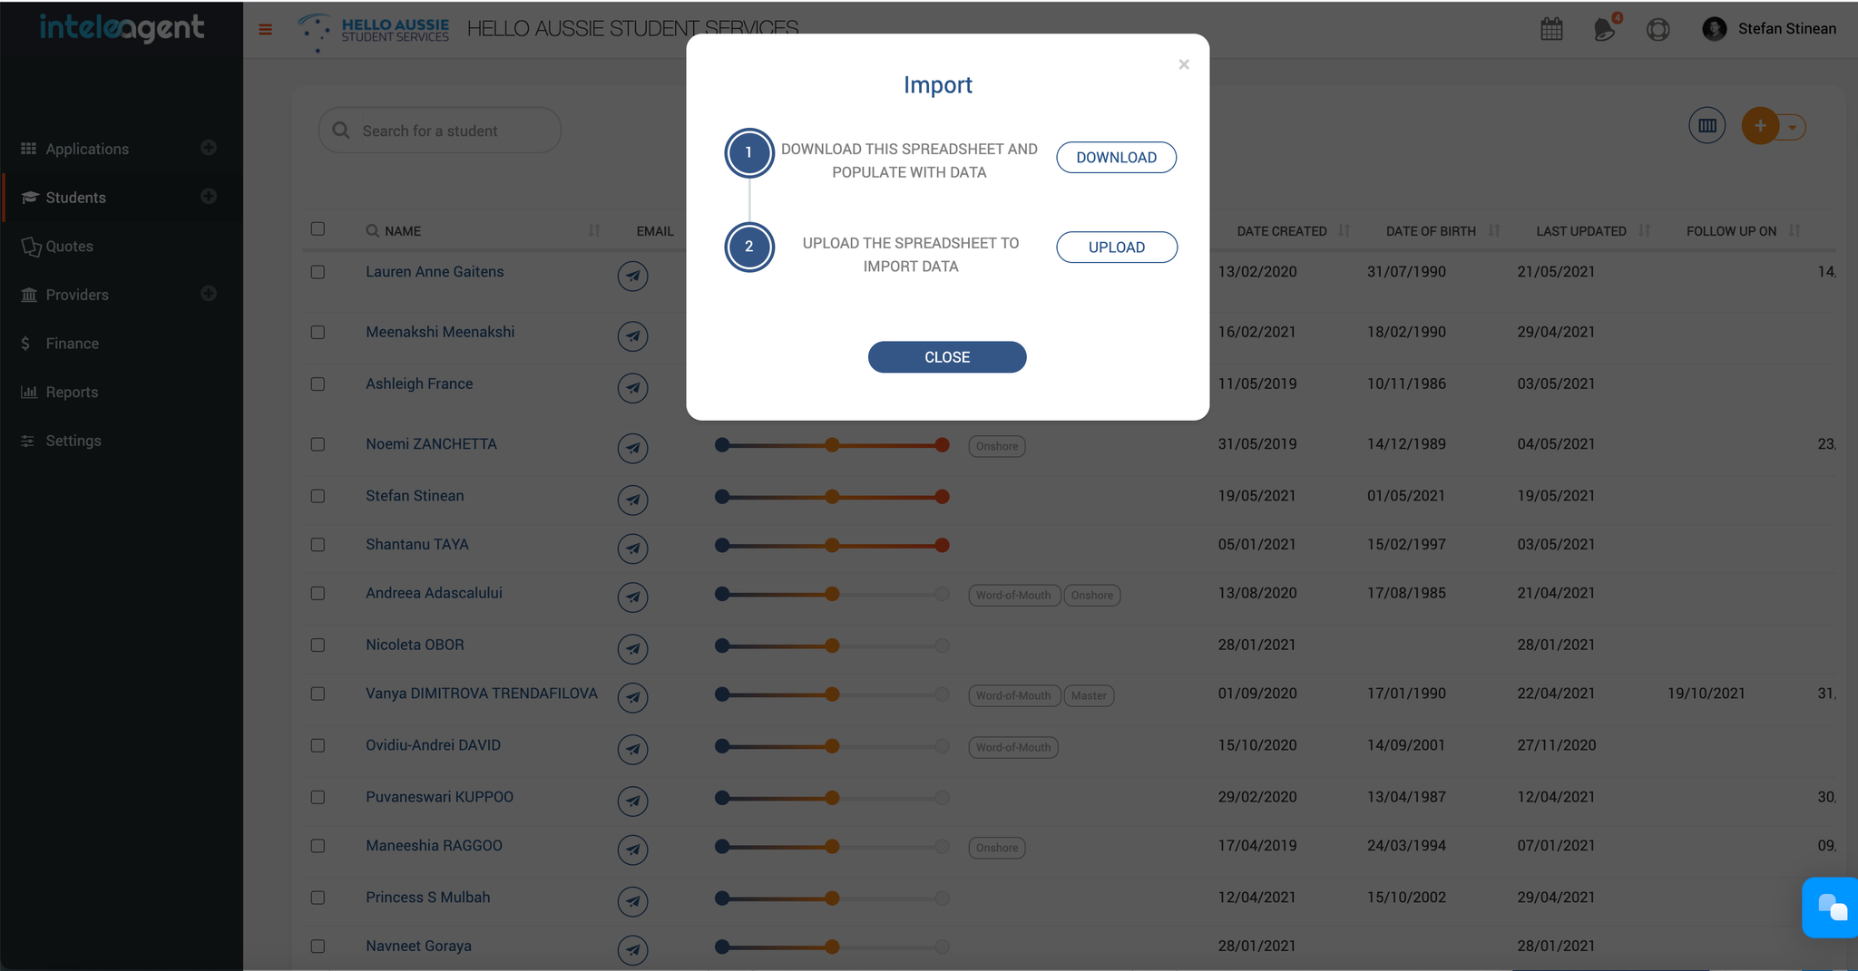This screenshot has height=971, width=1858.
Task: Click Ovidiu-Andrei DAVID progress slider
Action: 832,746
